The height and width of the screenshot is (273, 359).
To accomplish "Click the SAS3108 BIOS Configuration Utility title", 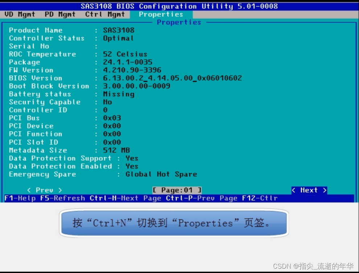I will click(x=179, y=6).
